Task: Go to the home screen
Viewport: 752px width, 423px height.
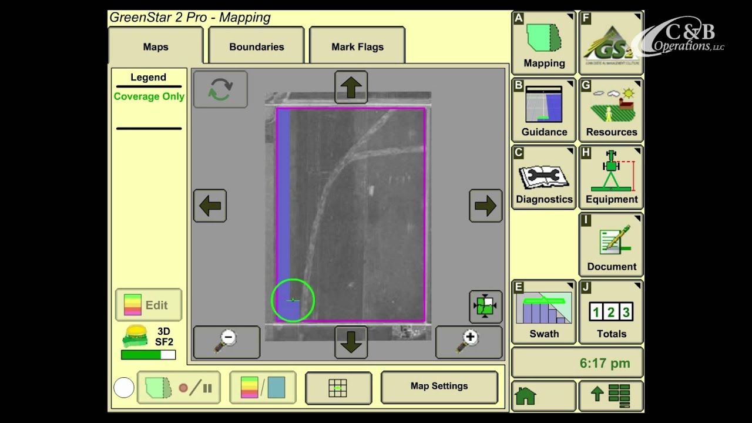Action: [x=544, y=396]
